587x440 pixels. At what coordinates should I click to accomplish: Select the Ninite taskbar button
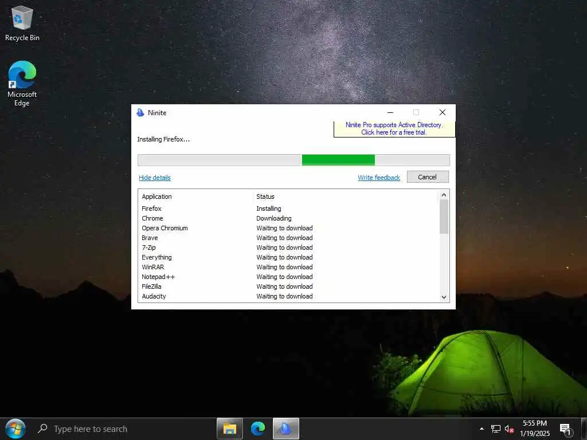[x=286, y=429]
